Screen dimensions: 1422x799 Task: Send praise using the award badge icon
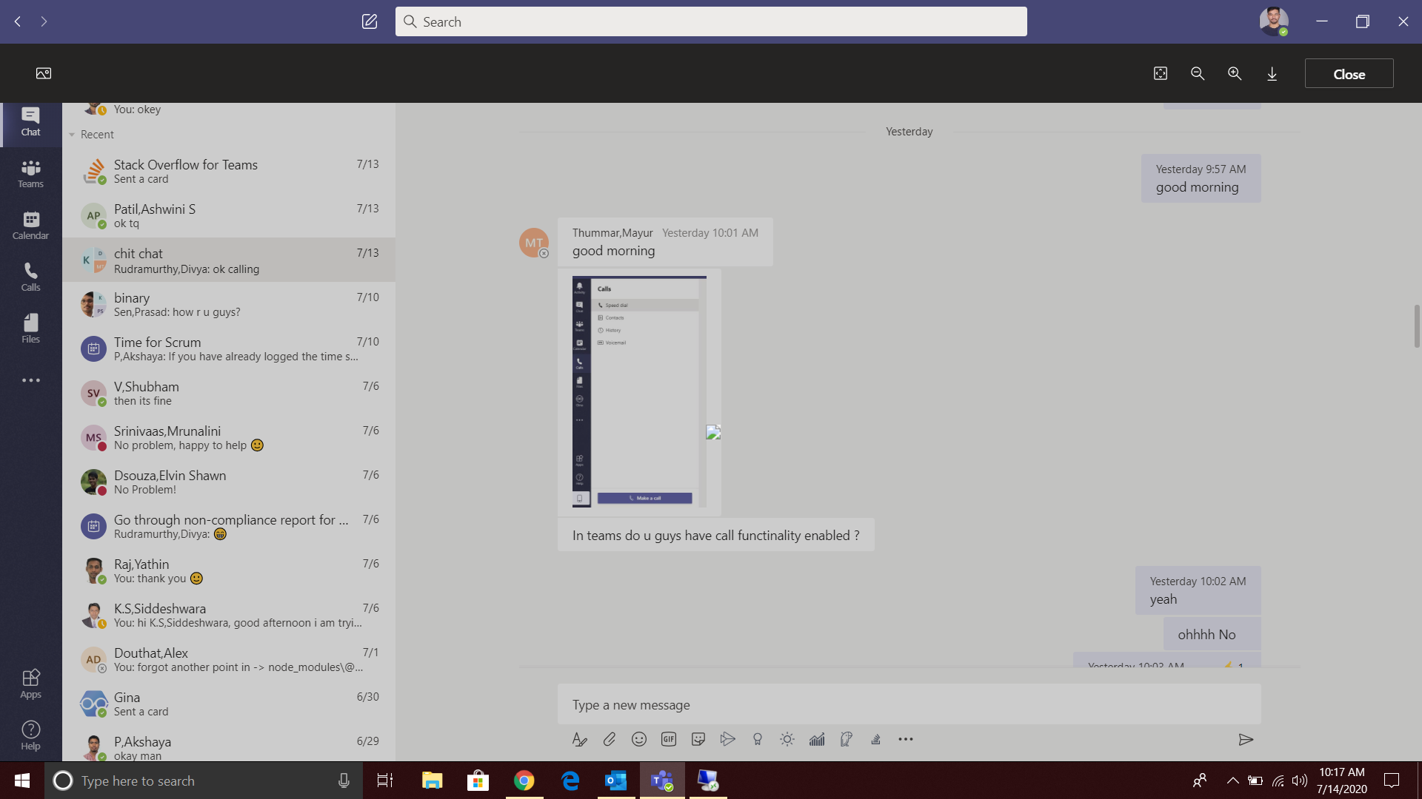tap(758, 739)
